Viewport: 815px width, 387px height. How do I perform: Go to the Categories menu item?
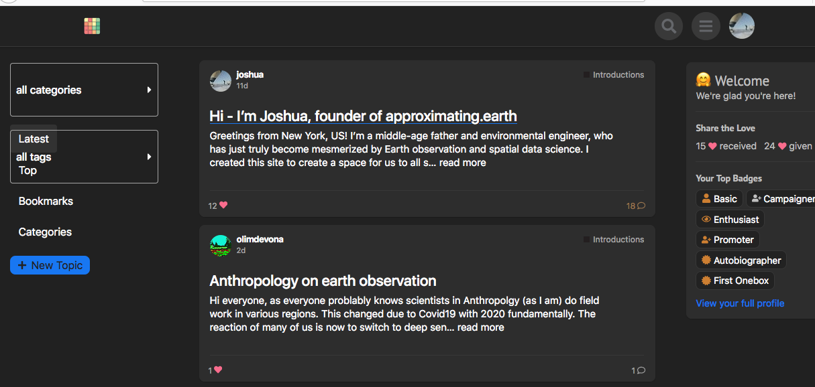pyautogui.click(x=45, y=232)
